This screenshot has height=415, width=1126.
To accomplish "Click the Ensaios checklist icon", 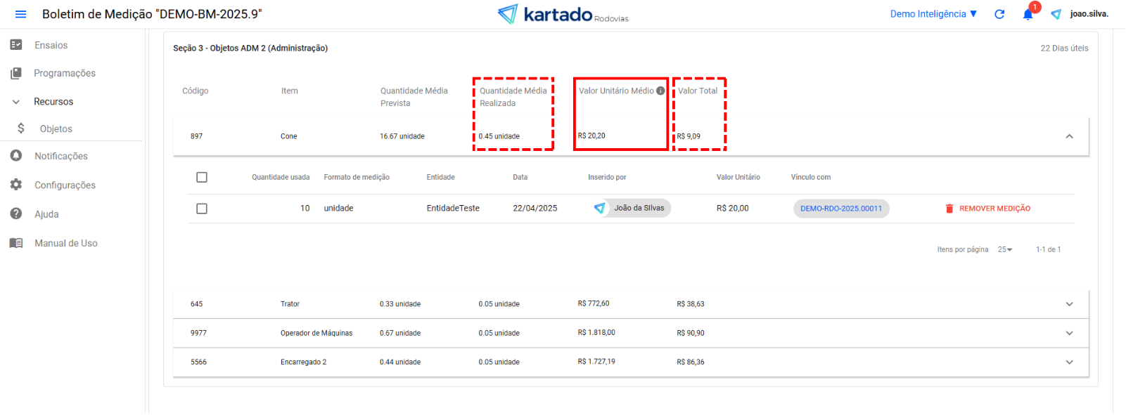I will [x=16, y=45].
